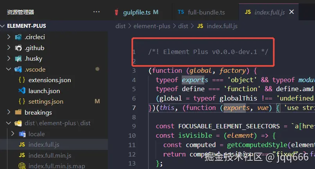Screen dimensions: 315x169
Task: Click the breakings folder icon
Action: [x=18, y=112]
